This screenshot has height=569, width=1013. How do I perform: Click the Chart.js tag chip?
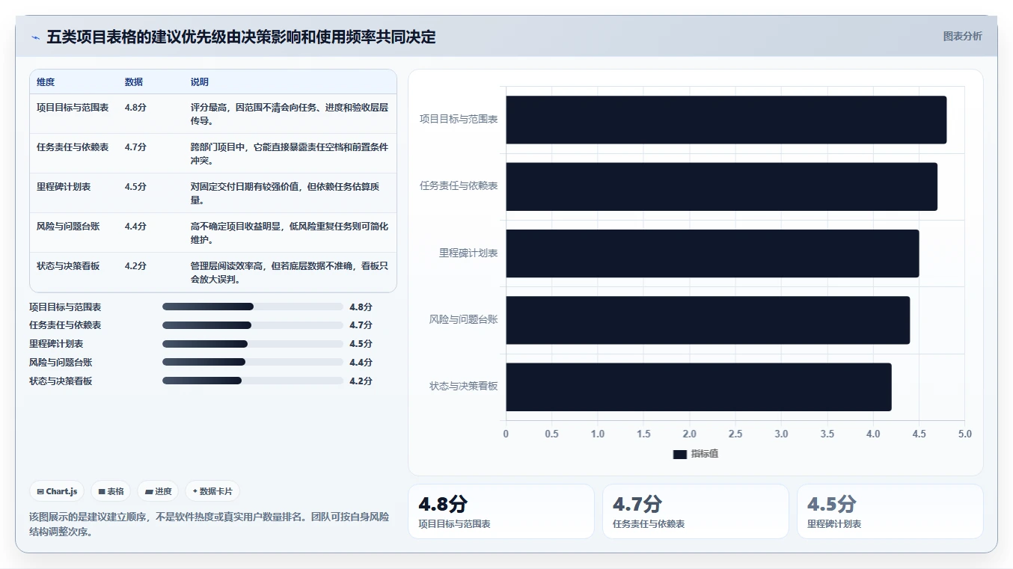tap(58, 491)
